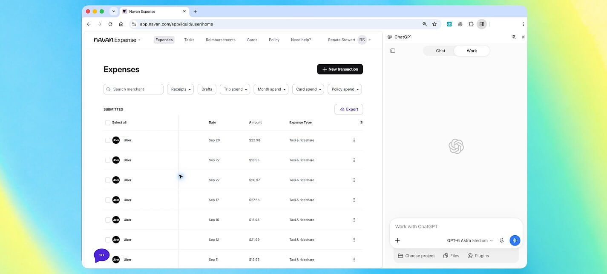Click the Work with ChatGPT input box

point(456,227)
